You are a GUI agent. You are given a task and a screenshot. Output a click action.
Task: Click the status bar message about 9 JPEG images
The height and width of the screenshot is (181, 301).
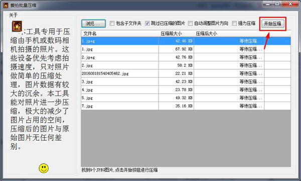pos(119,170)
